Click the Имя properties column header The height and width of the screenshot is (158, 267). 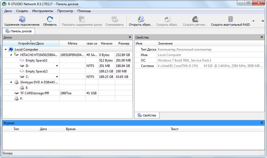(x=146, y=43)
